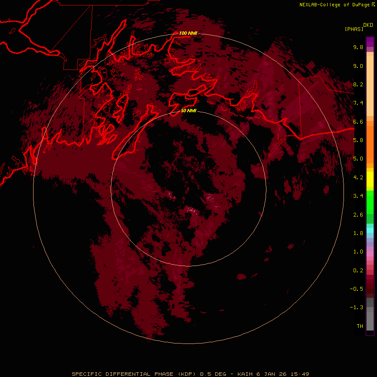The image size is (377, 377).
Task: Click the 8.2 value on the color scale
Action: point(358,84)
